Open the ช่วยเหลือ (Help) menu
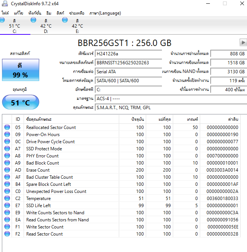 [x=77, y=13]
